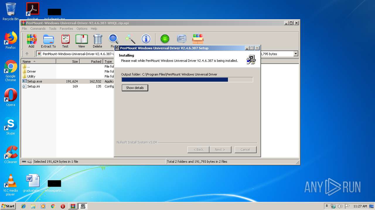Click the Delete trash icon in WinRAR

pos(98,41)
